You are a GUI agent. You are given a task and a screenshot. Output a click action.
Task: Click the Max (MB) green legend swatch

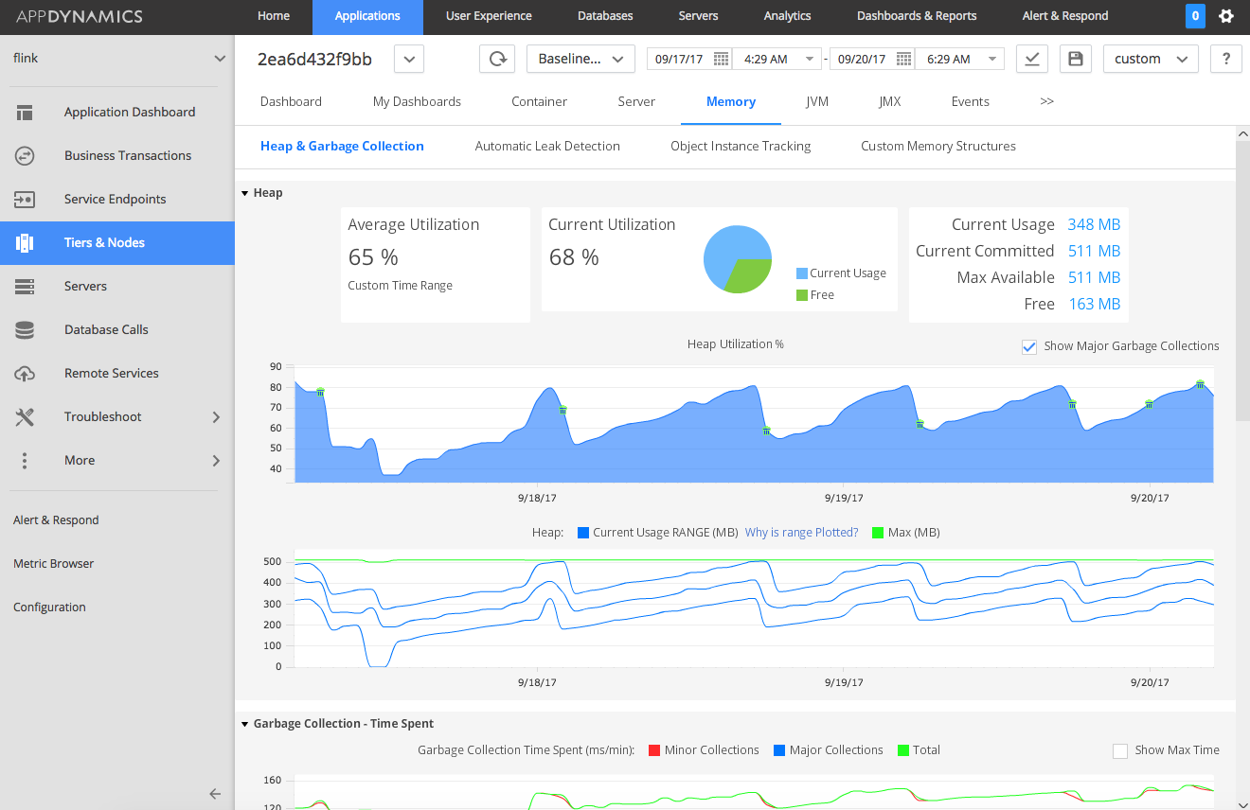pyautogui.click(x=877, y=533)
